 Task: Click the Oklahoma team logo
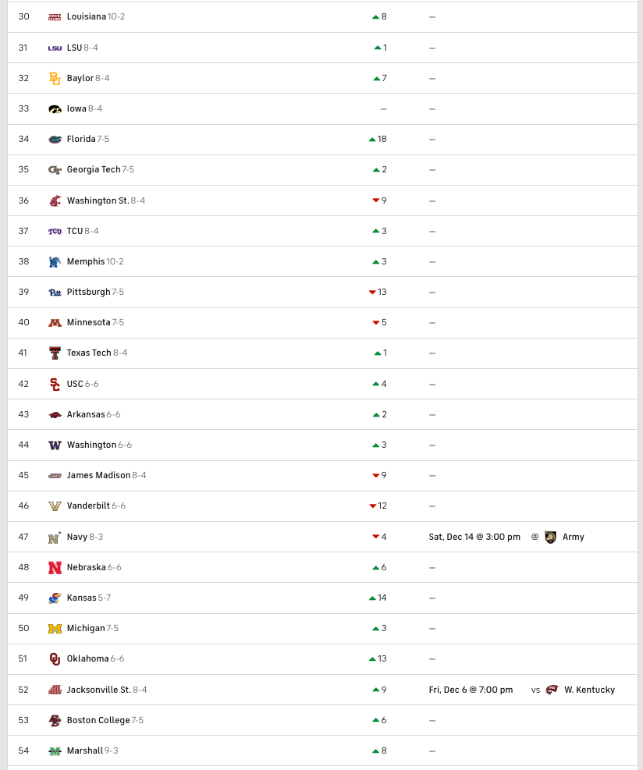[55, 658]
